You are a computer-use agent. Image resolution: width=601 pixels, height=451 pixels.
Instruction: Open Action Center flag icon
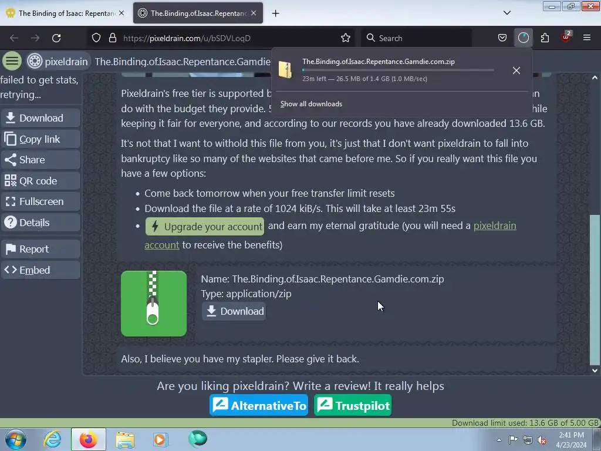tap(513, 440)
